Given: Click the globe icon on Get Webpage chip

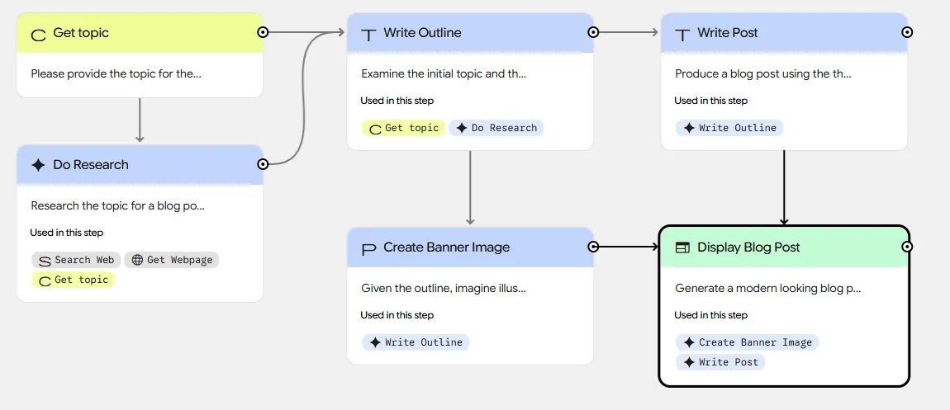Looking at the screenshot, I should point(137,260).
